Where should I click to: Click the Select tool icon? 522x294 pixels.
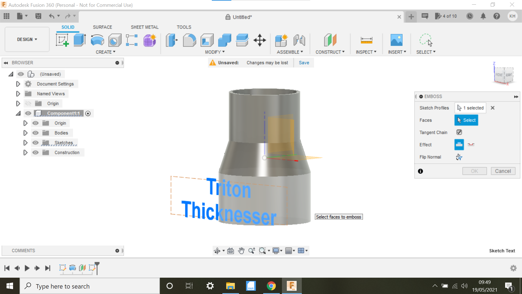[x=426, y=40]
